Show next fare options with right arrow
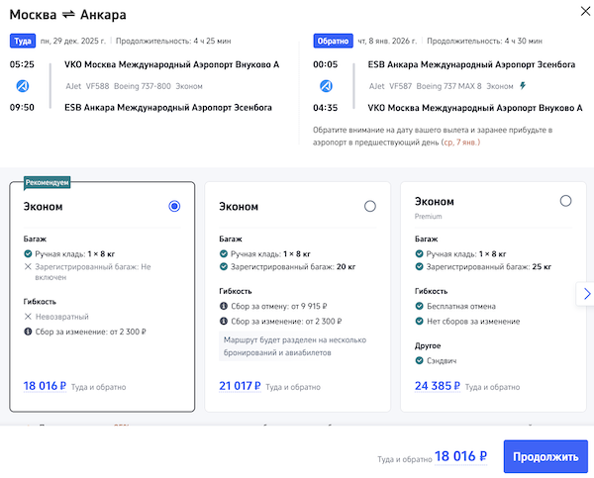Image resolution: width=594 pixels, height=478 pixels. coord(583,292)
